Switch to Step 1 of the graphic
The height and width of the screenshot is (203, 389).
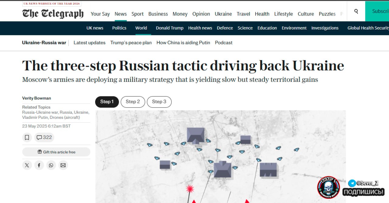(107, 102)
